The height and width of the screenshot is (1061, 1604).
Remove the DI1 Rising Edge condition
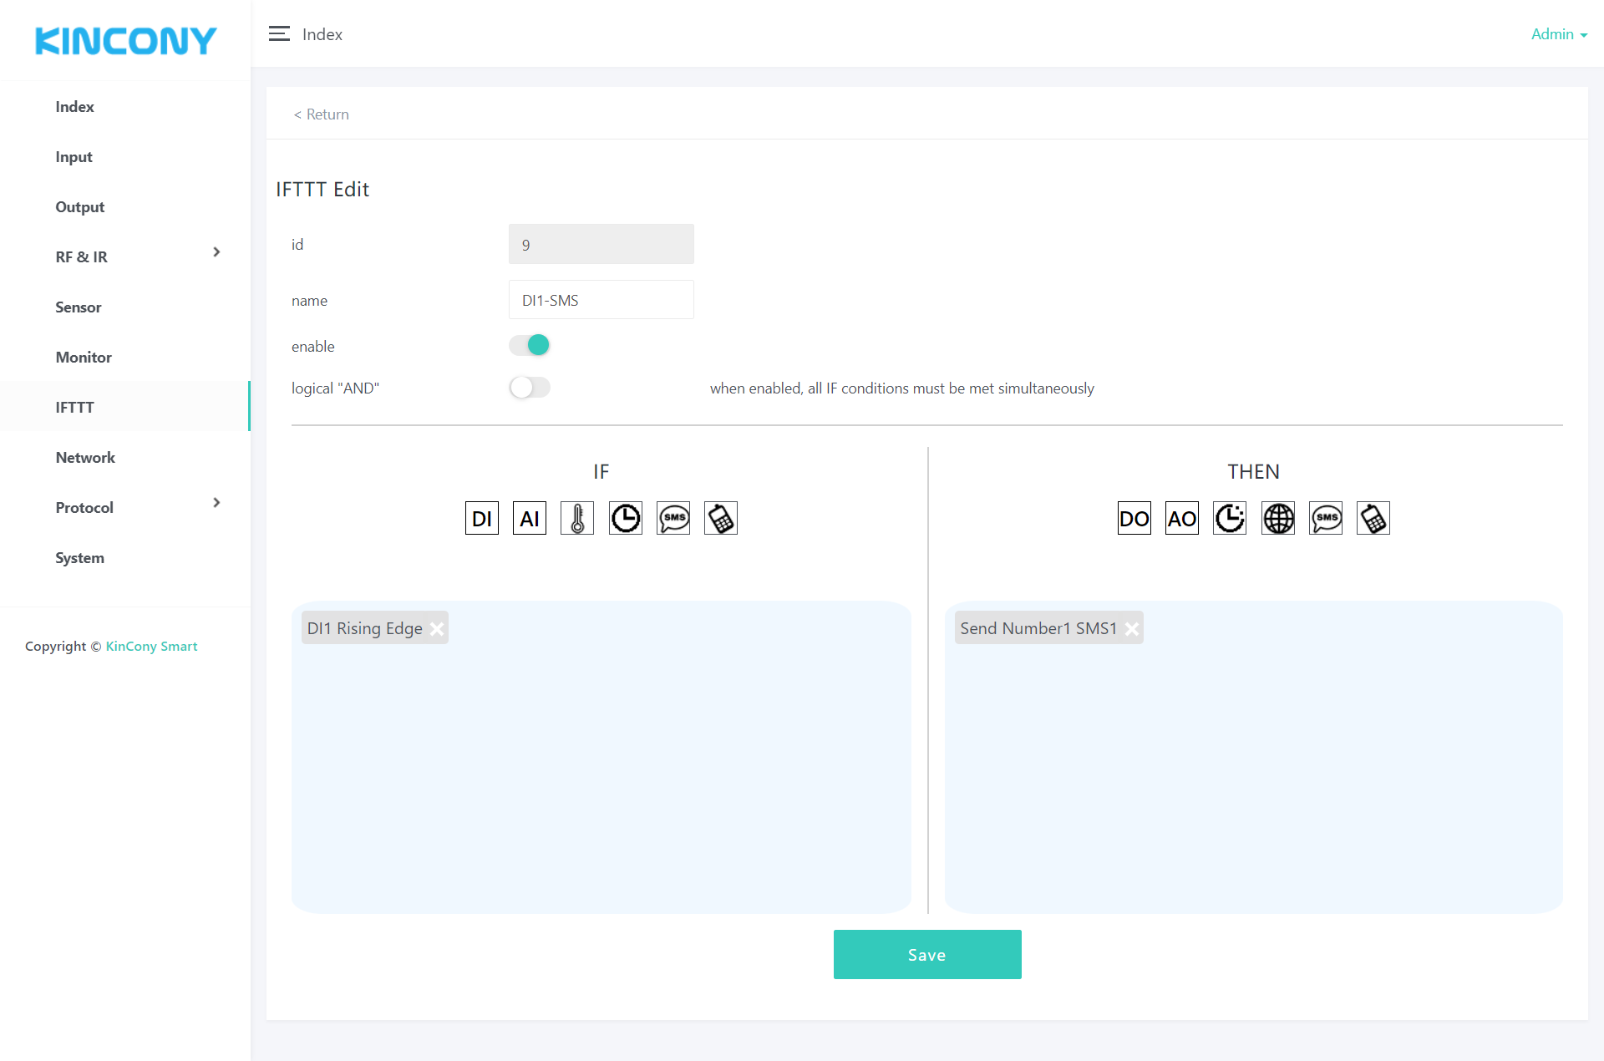[x=437, y=628]
